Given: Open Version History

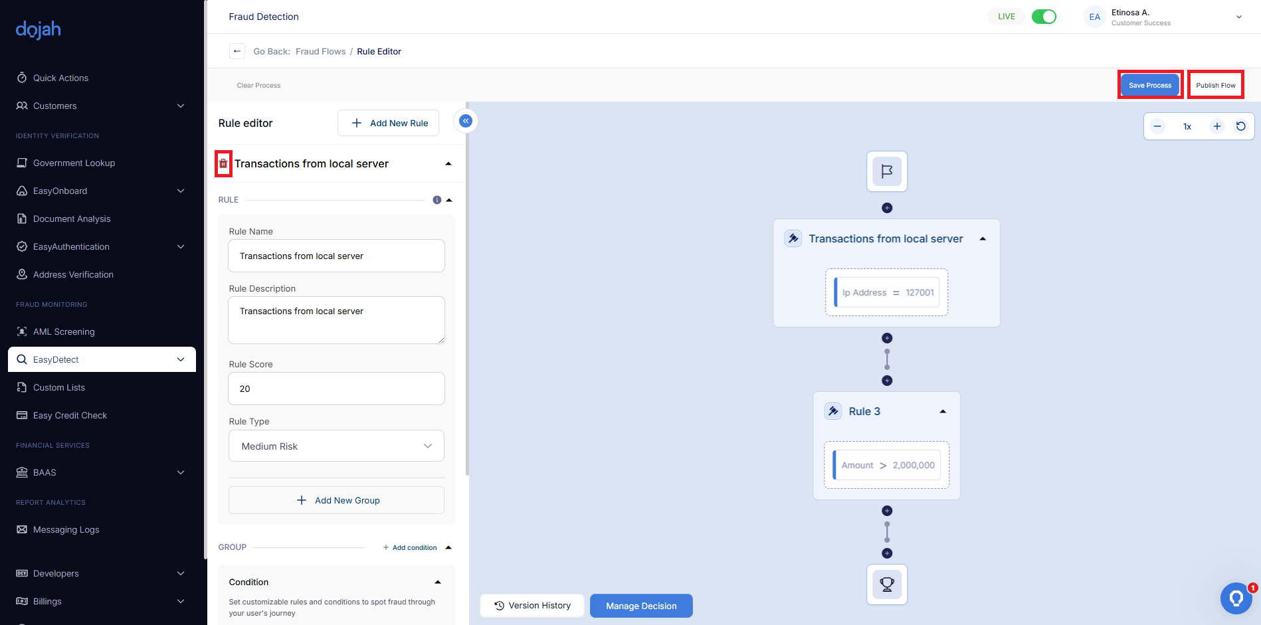Looking at the screenshot, I should coord(532,606).
